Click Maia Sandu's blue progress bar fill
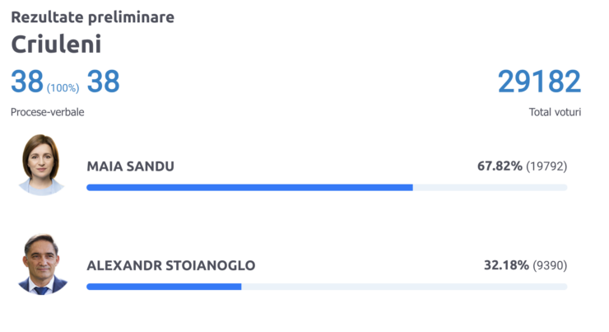This screenshot has width=609, height=332. (249, 188)
